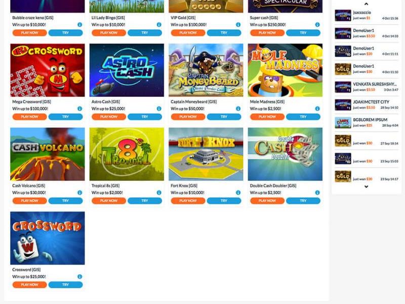Open info icon for Astro Cash
This screenshot has height=304, width=405.
click(x=159, y=109)
